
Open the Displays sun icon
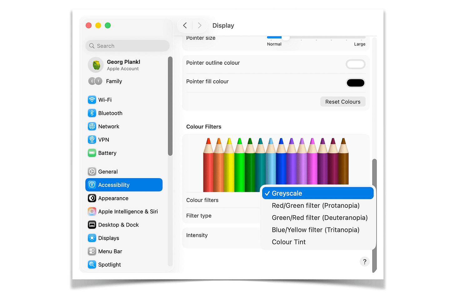tap(92, 238)
